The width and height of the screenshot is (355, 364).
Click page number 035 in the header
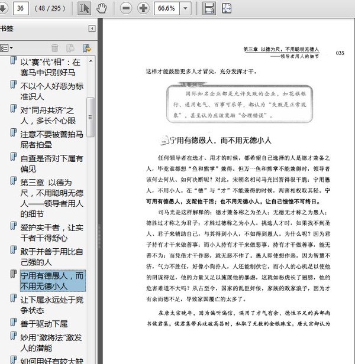[x=340, y=53]
